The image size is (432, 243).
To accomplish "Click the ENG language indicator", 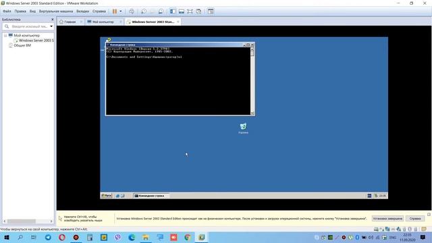I will click(393, 237).
